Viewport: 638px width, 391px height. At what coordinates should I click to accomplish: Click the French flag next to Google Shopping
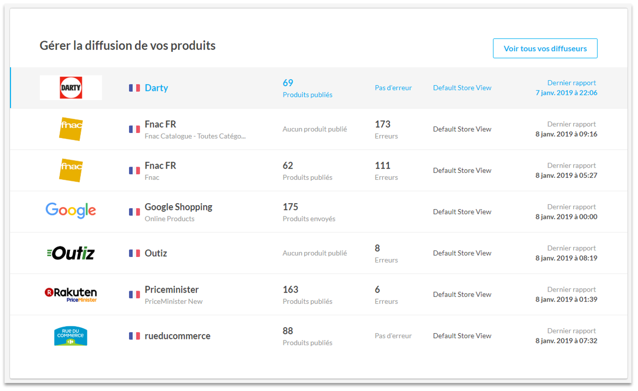tap(135, 212)
